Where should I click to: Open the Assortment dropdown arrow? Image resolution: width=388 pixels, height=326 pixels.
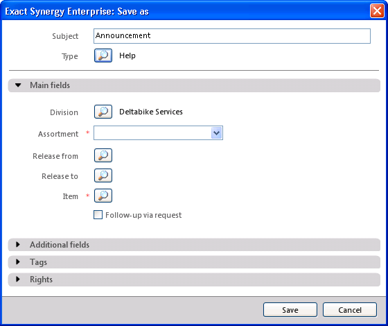[216, 133]
